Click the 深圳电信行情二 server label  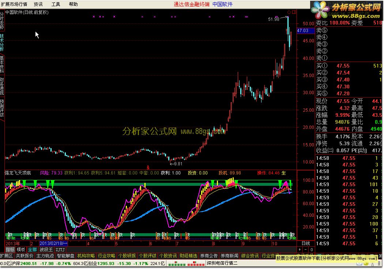222,264
